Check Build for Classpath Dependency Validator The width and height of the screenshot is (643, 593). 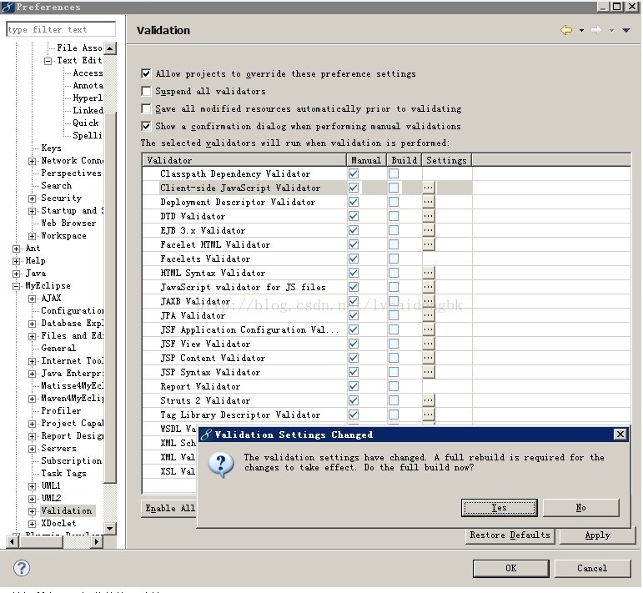pos(394,173)
